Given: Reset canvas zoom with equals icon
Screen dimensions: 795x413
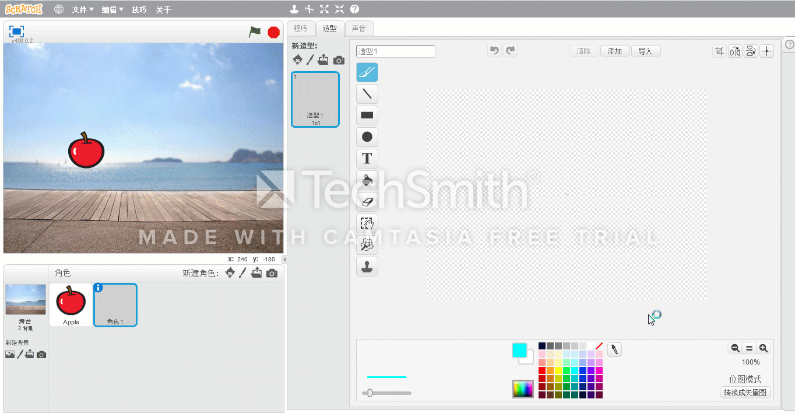Looking at the screenshot, I should point(750,348).
